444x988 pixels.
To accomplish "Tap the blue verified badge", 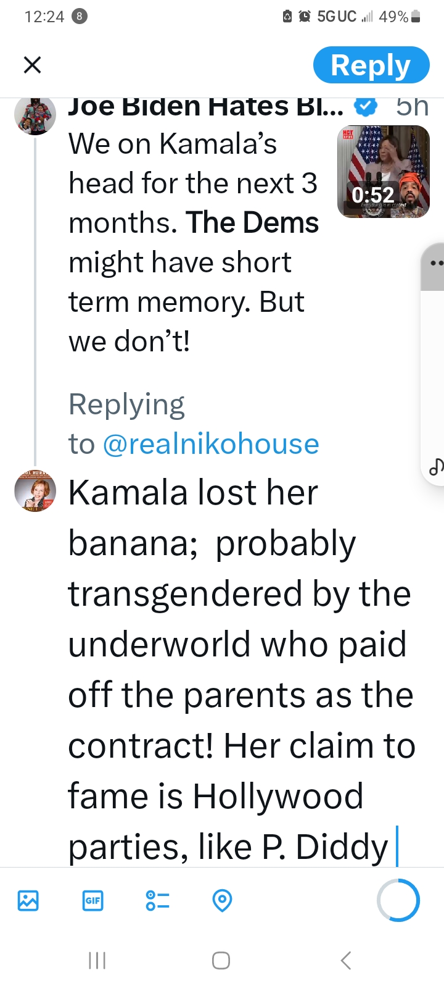I will click(366, 107).
